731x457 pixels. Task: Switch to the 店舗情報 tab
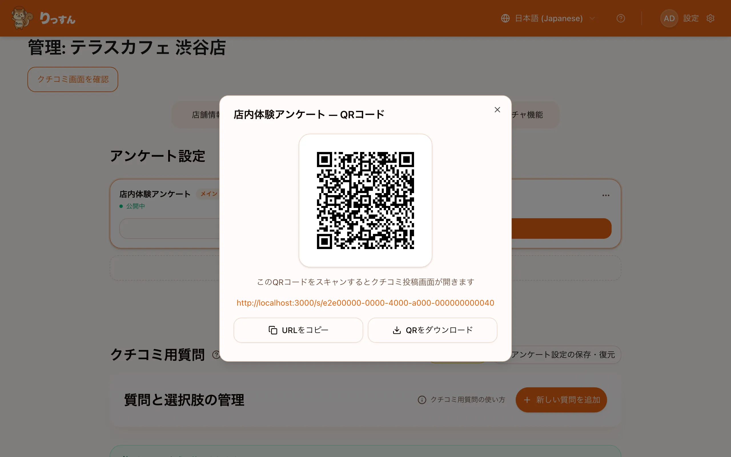tap(206, 115)
